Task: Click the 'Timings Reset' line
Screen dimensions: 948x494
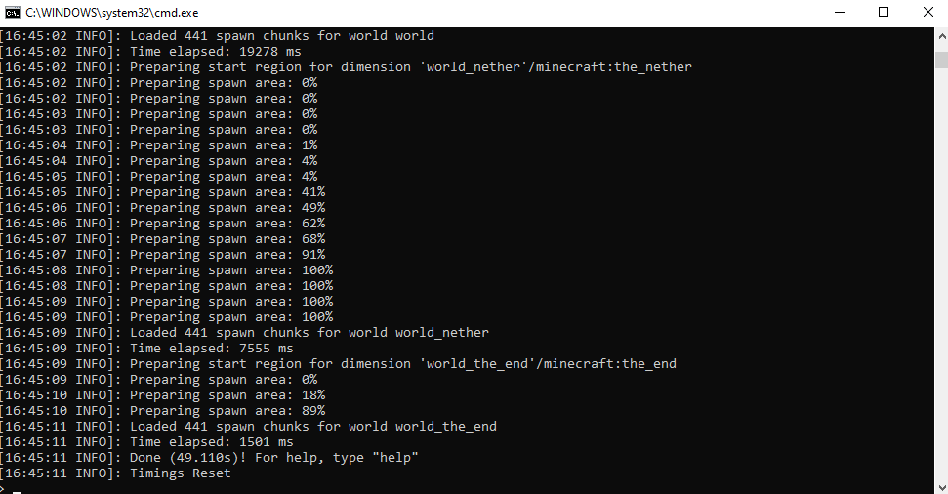Action: click(115, 473)
